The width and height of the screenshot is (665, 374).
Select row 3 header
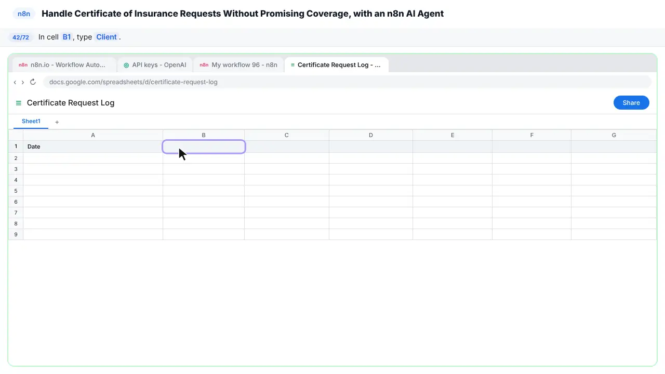click(16, 169)
